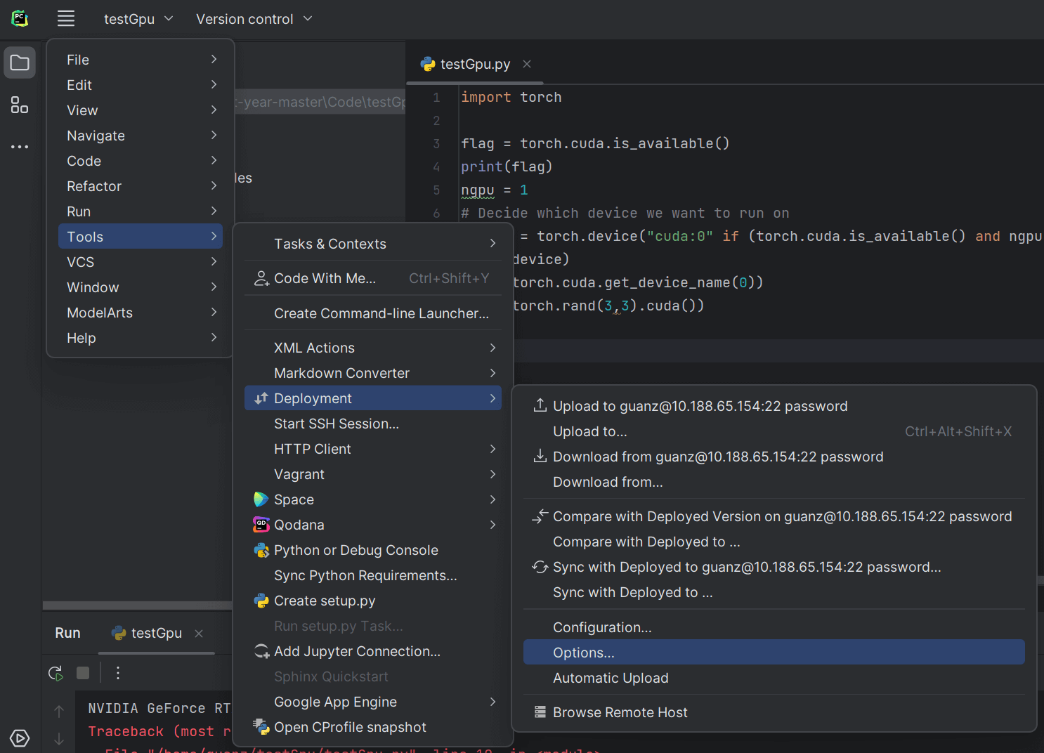The width and height of the screenshot is (1044, 753).
Task: Expand the Refactor submenu
Action: 141,186
